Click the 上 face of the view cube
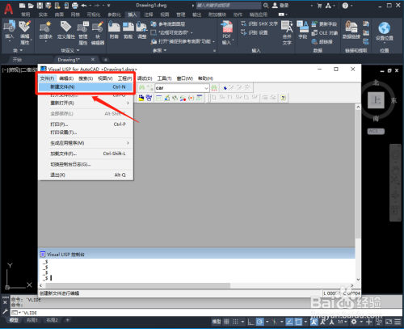 [376, 100]
